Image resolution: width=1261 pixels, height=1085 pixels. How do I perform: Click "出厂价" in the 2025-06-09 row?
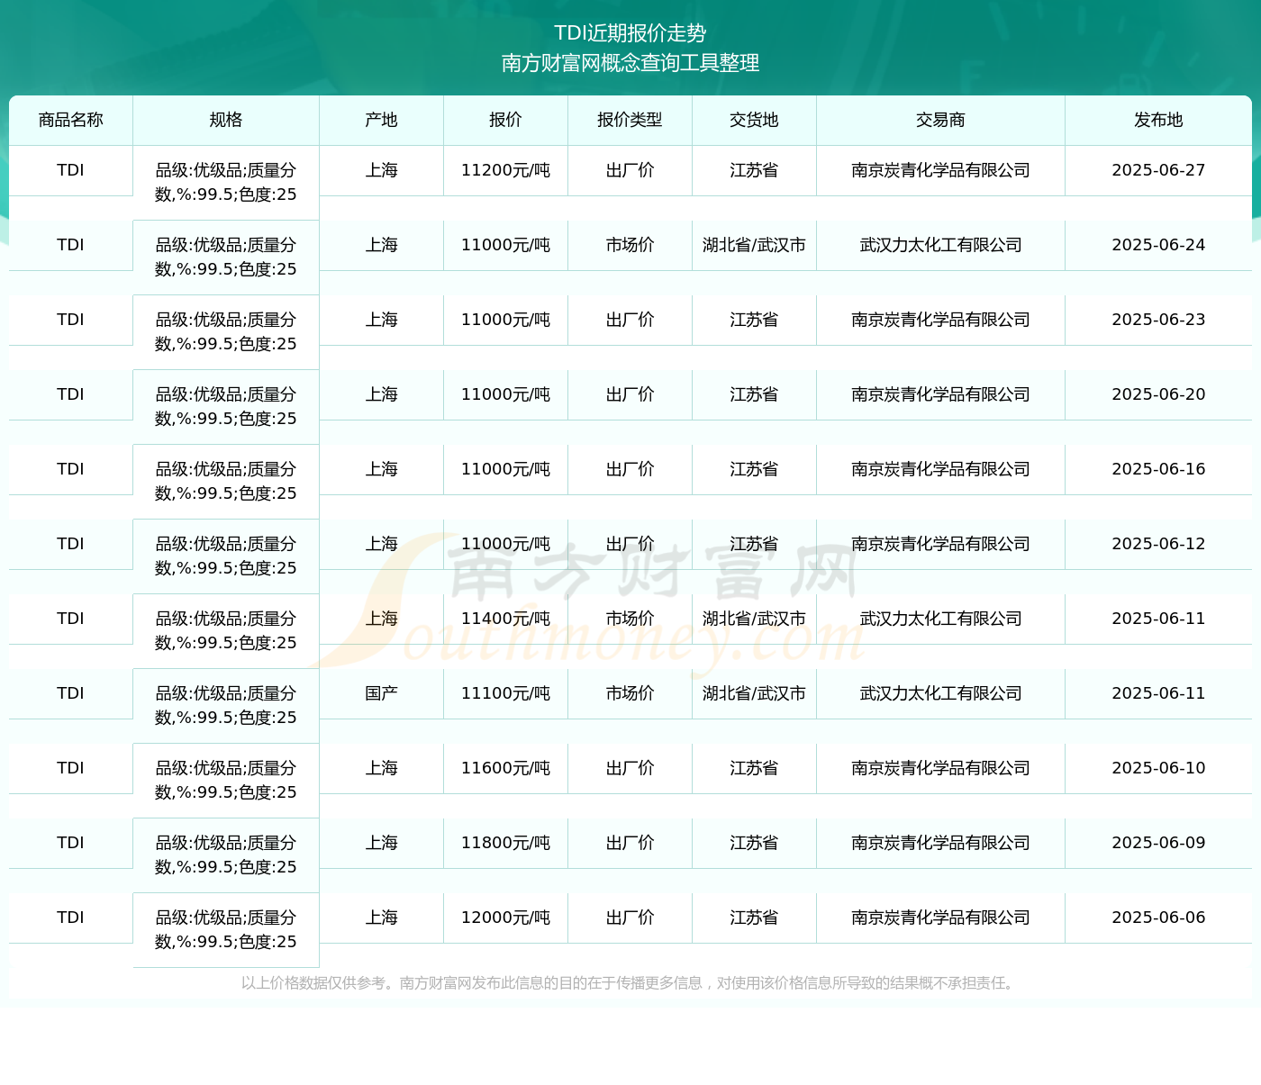pos(630,843)
